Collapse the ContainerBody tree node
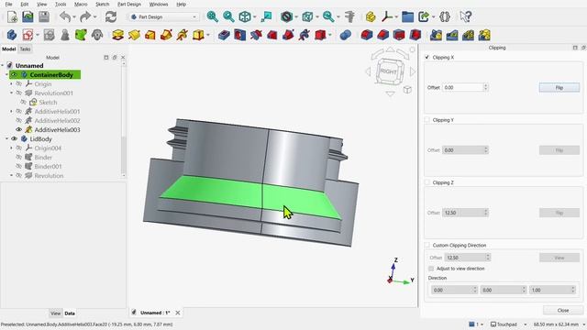 click(x=6, y=75)
